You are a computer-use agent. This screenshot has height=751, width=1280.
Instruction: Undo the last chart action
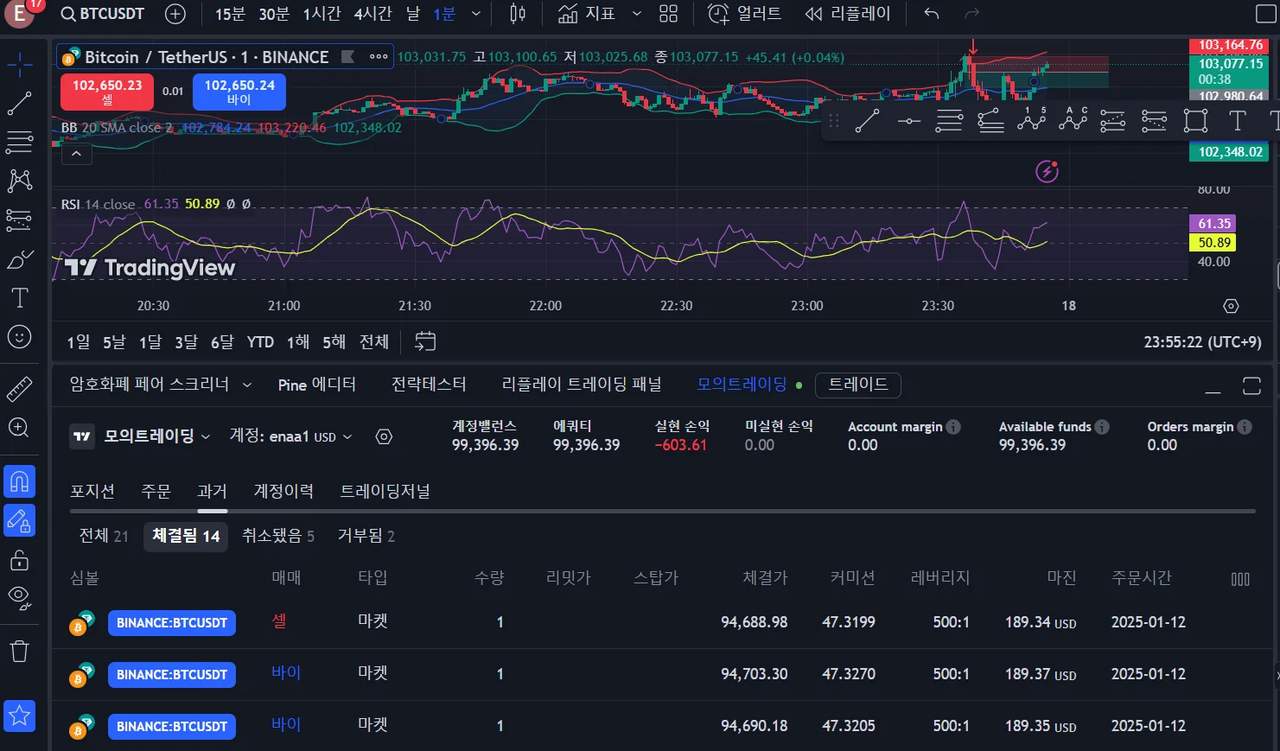click(931, 14)
